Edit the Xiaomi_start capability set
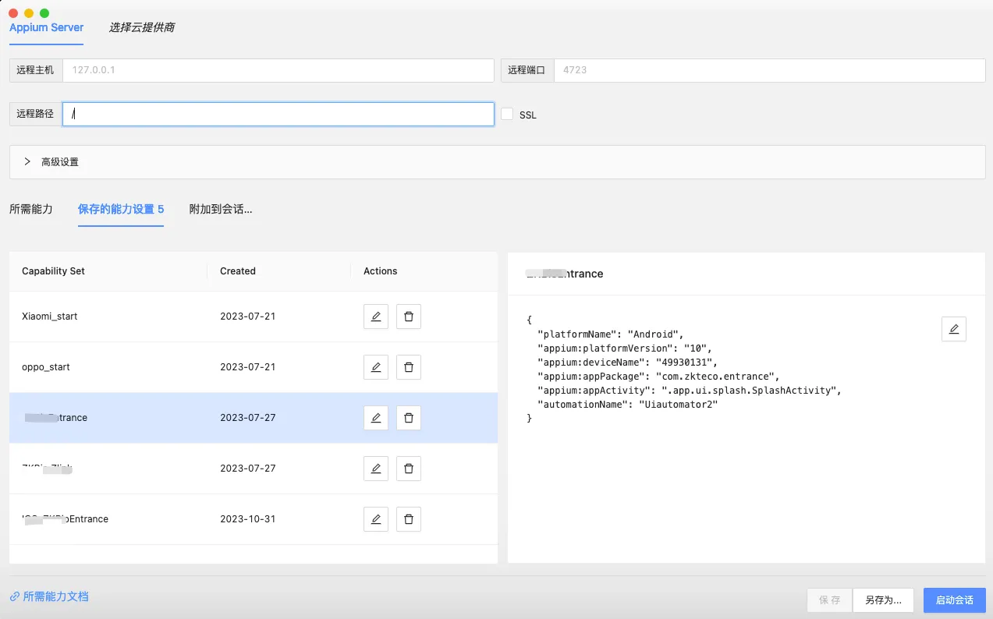The image size is (993, 619). coord(376,317)
